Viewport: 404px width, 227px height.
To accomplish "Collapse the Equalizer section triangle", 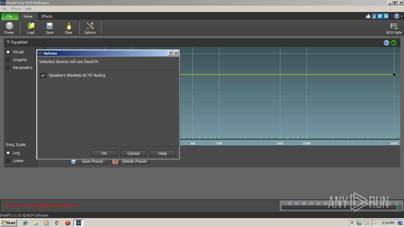I will click(8, 42).
